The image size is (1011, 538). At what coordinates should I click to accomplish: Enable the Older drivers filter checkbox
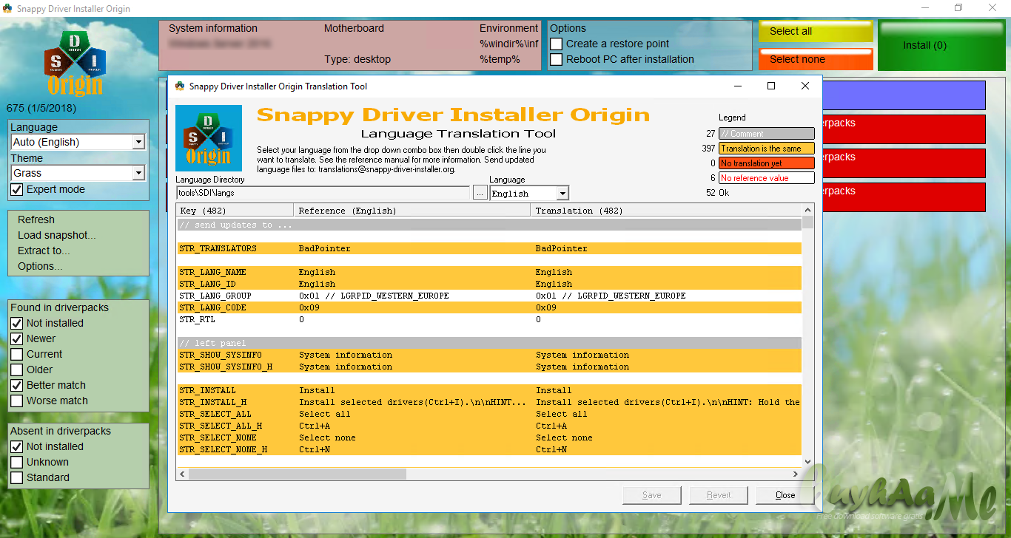point(17,370)
